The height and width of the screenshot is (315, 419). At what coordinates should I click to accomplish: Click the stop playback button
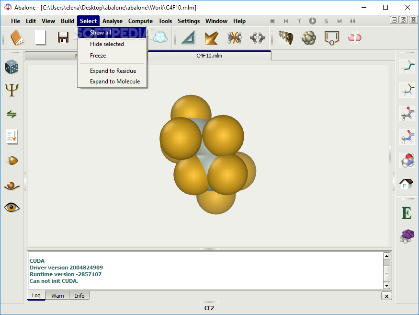(x=272, y=21)
